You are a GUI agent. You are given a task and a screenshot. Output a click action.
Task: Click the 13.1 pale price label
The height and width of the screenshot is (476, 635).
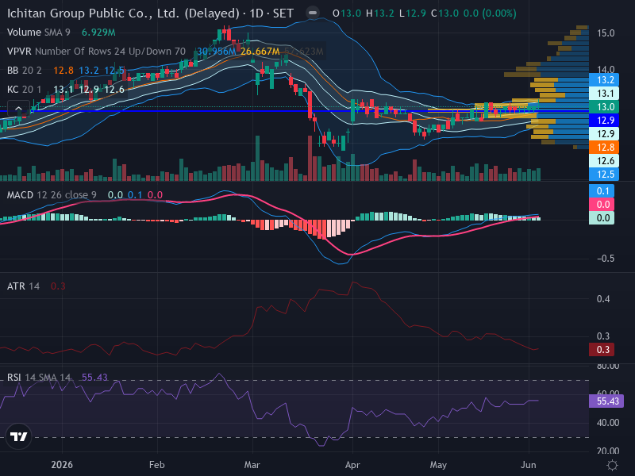click(604, 94)
